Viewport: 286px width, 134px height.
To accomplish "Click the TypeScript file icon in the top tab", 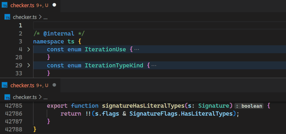I will [5, 5].
